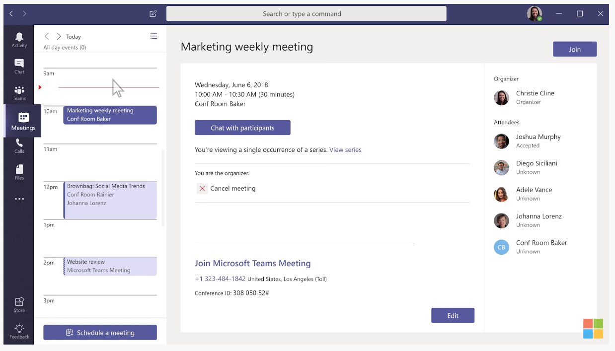Click Joshua Murphy's avatar

pyautogui.click(x=501, y=141)
